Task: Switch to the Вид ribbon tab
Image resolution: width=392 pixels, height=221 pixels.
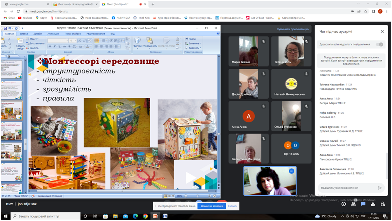Action: (112, 34)
